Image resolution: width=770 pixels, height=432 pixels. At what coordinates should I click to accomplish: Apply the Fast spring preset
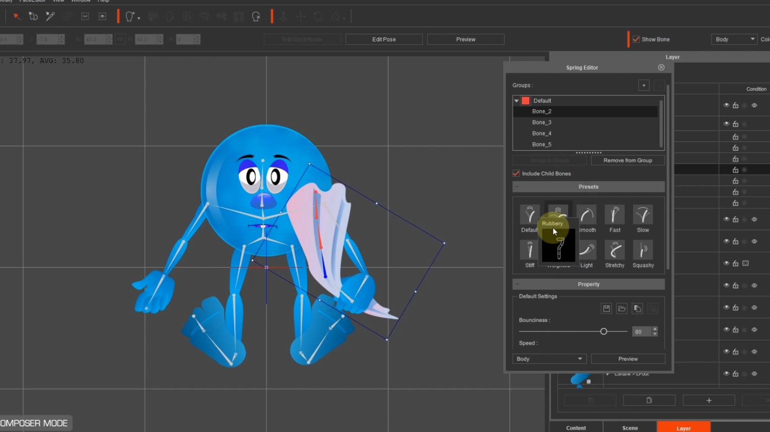(x=614, y=219)
